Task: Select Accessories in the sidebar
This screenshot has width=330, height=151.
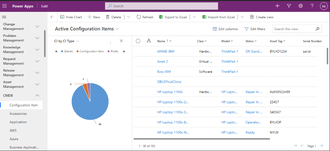Action: (18, 113)
